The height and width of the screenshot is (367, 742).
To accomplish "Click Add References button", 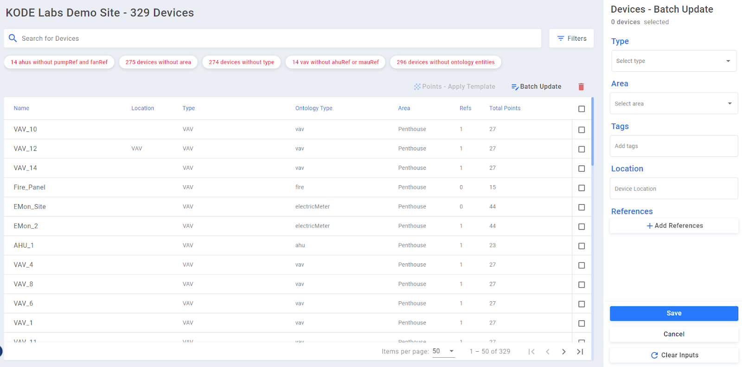I will tap(674, 226).
